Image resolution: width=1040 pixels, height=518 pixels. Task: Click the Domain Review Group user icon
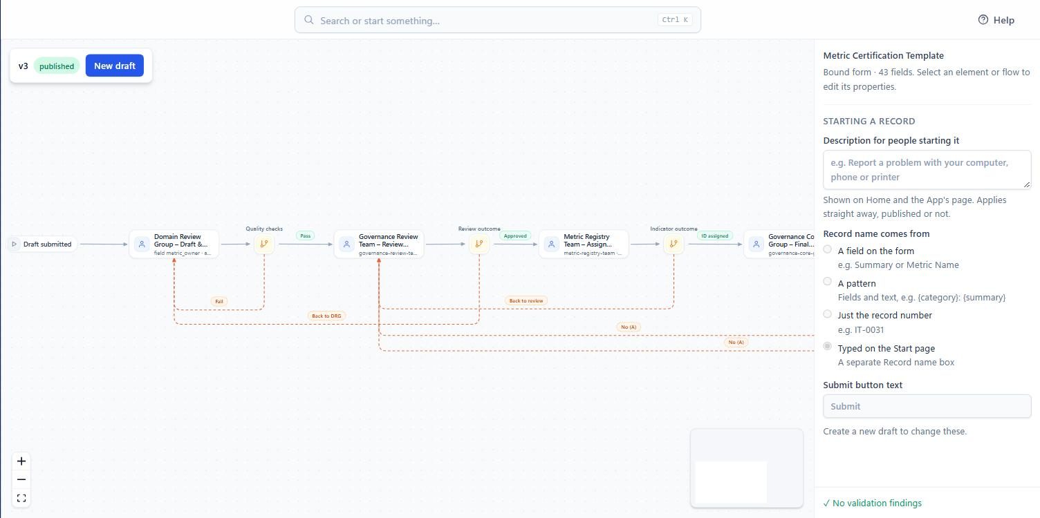pyautogui.click(x=142, y=244)
